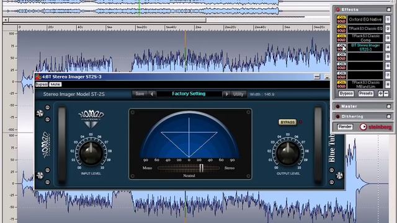Open the Utility menu in Stereo Imager
The image size is (397, 223).
238,94
